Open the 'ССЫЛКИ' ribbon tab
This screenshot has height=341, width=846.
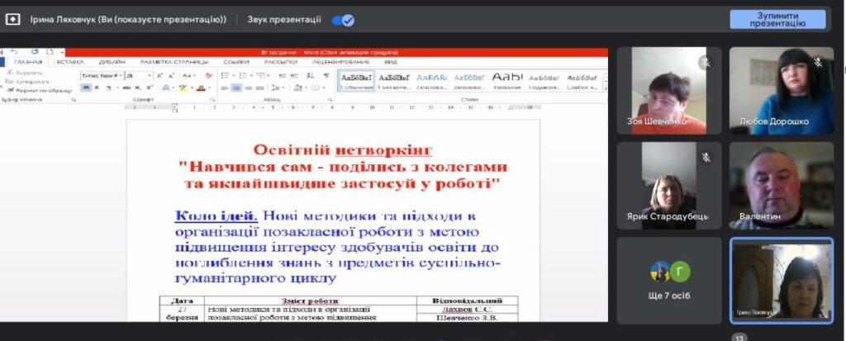(x=235, y=62)
